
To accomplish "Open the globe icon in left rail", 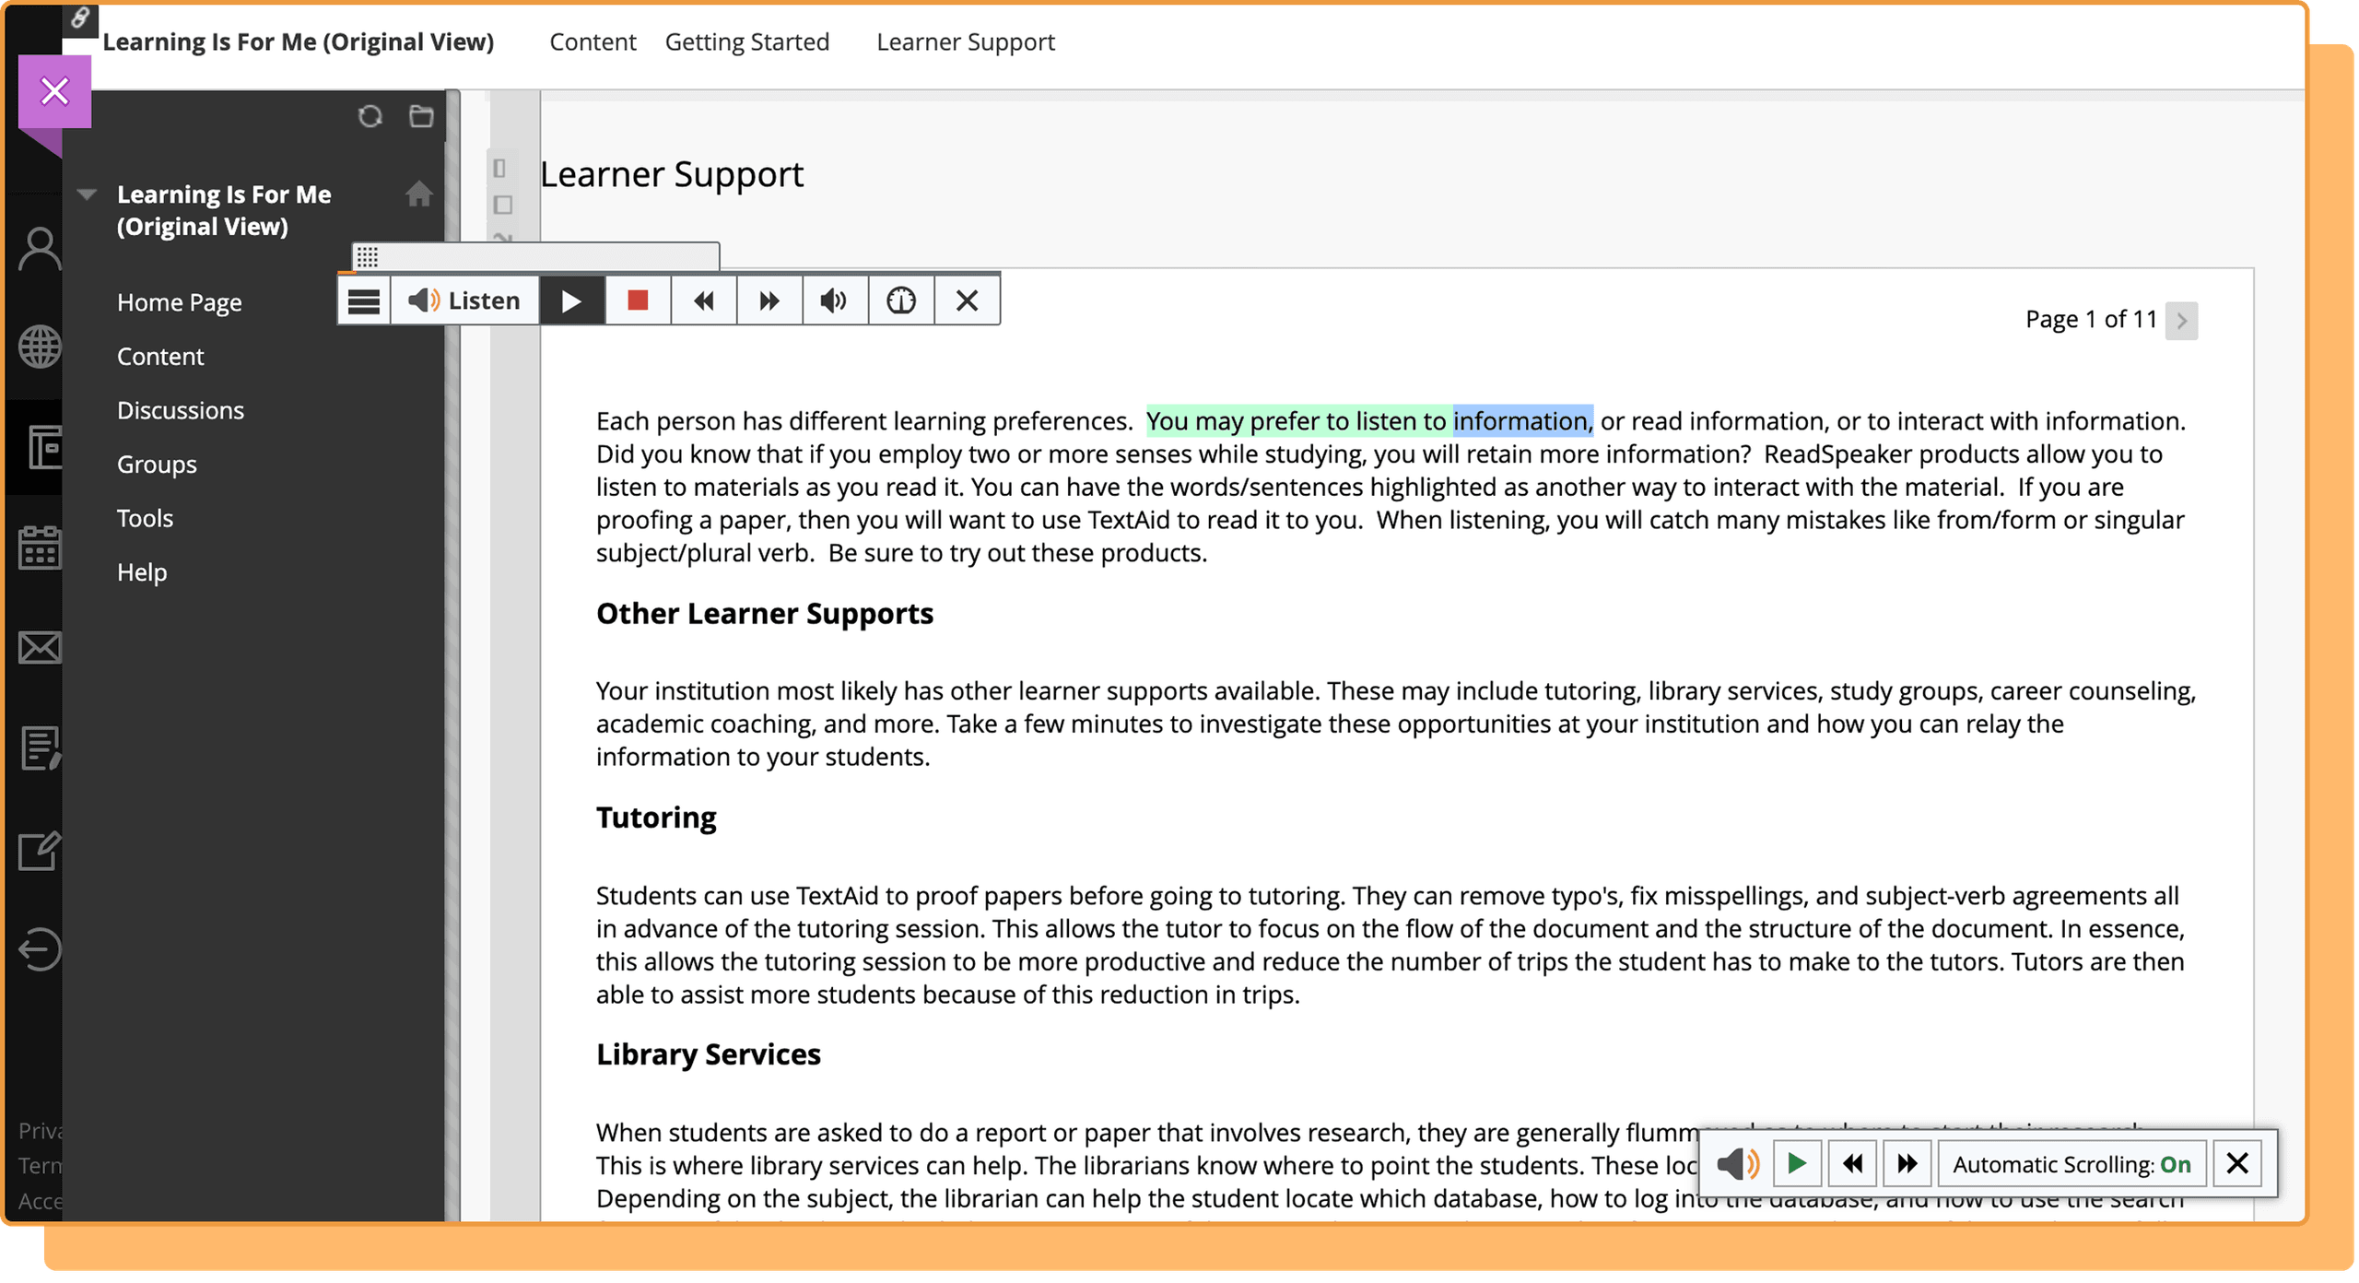I will [40, 347].
